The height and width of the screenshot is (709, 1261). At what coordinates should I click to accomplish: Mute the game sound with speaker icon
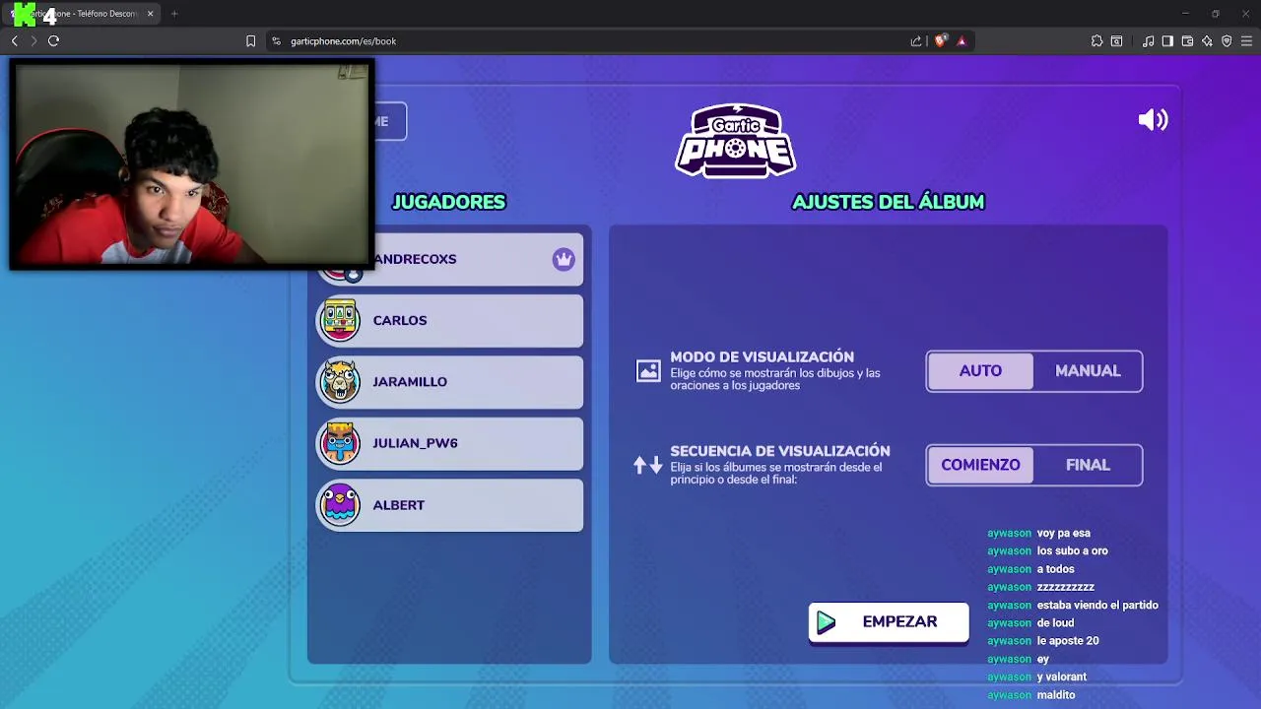tap(1153, 120)
